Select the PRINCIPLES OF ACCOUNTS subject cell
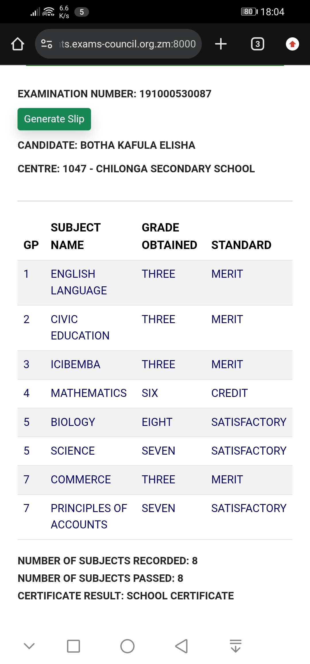 point(89,516)
